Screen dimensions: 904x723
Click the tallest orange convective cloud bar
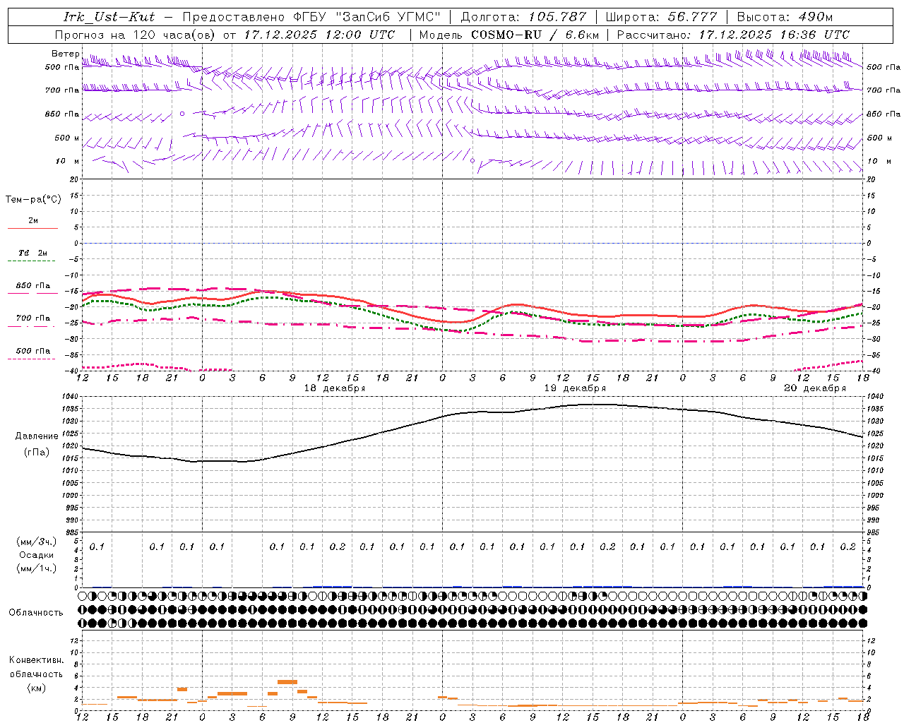tap(287, 682)
